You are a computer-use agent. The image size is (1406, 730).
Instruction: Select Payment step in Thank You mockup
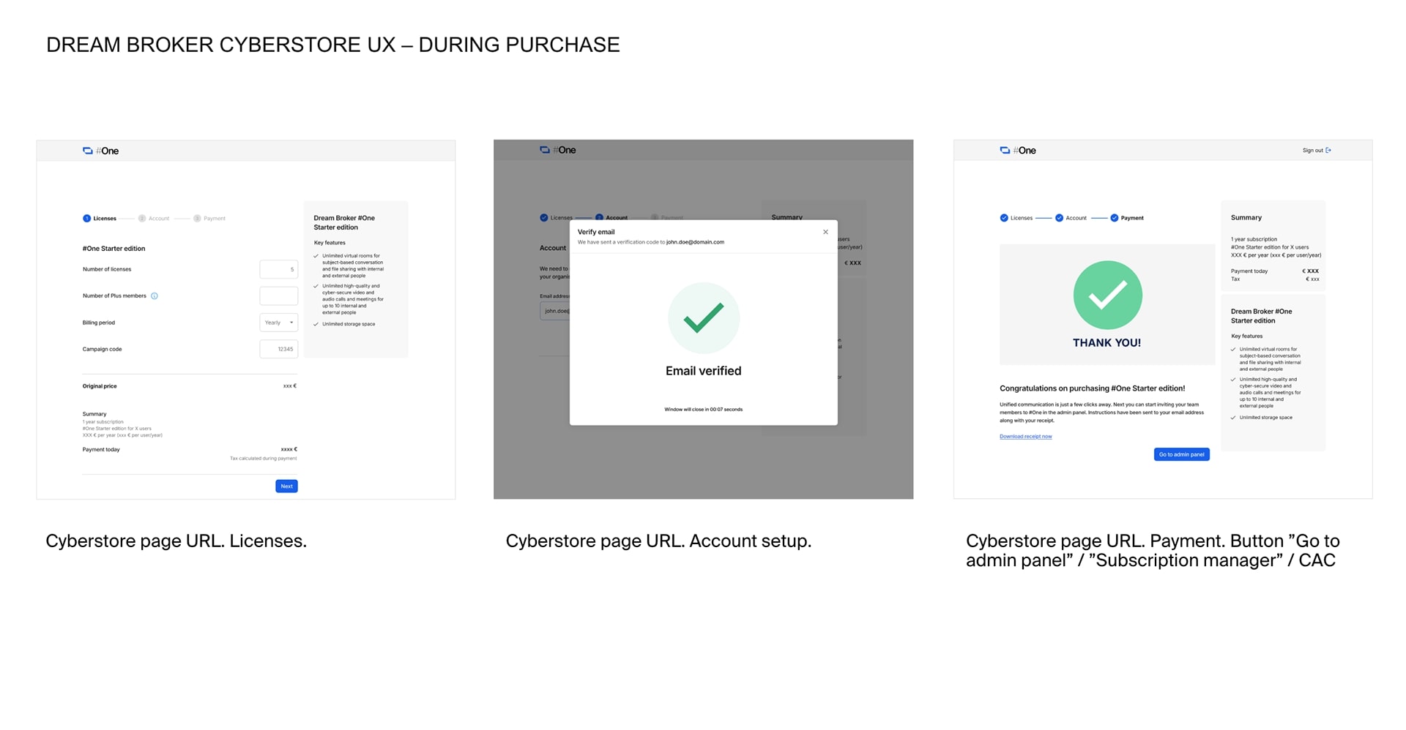tap(1127, 218)
